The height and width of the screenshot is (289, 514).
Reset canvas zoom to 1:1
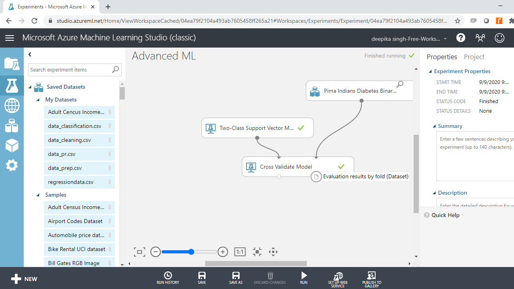point(240,252)
